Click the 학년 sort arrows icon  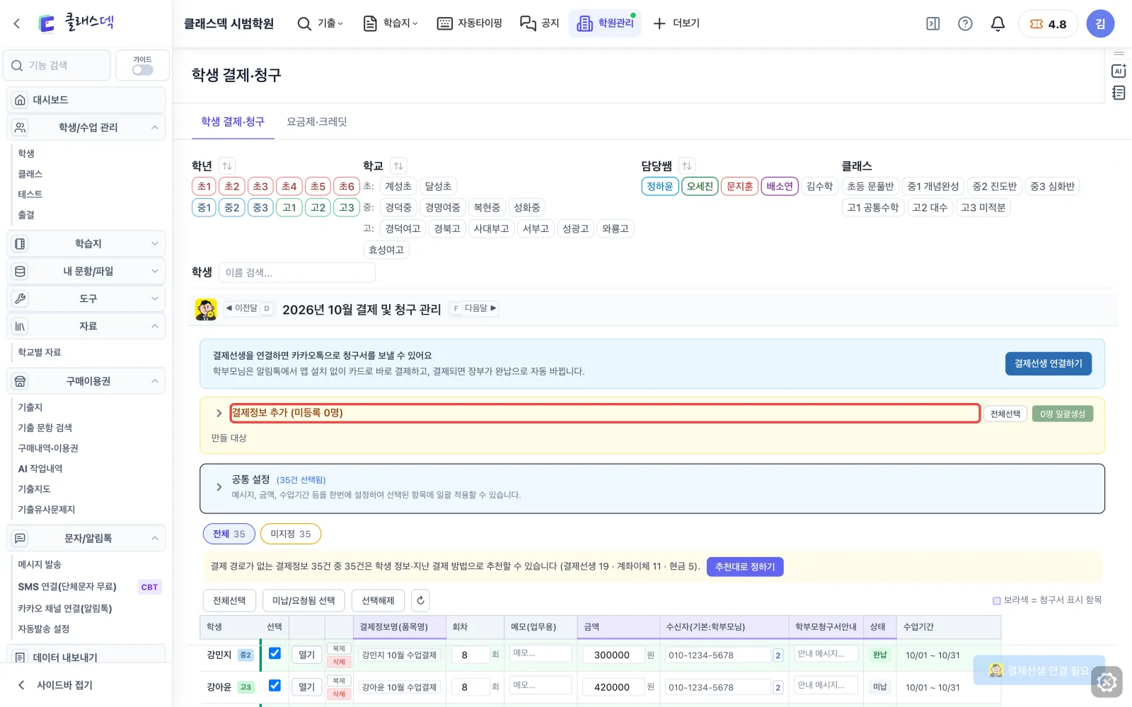tap(227, 166)
